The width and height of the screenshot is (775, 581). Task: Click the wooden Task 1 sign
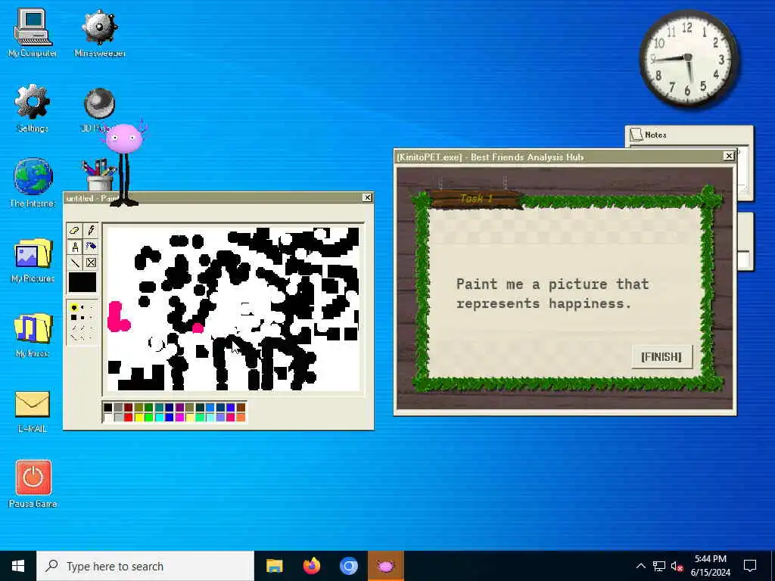[x=475, y=199]
